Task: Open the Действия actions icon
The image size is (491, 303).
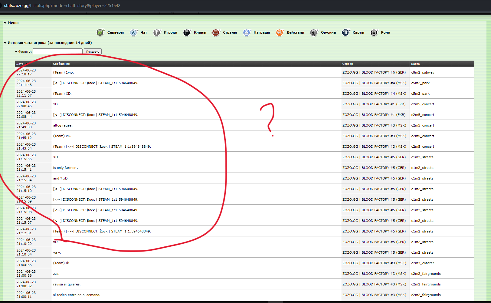Action: tap(280, 32)
